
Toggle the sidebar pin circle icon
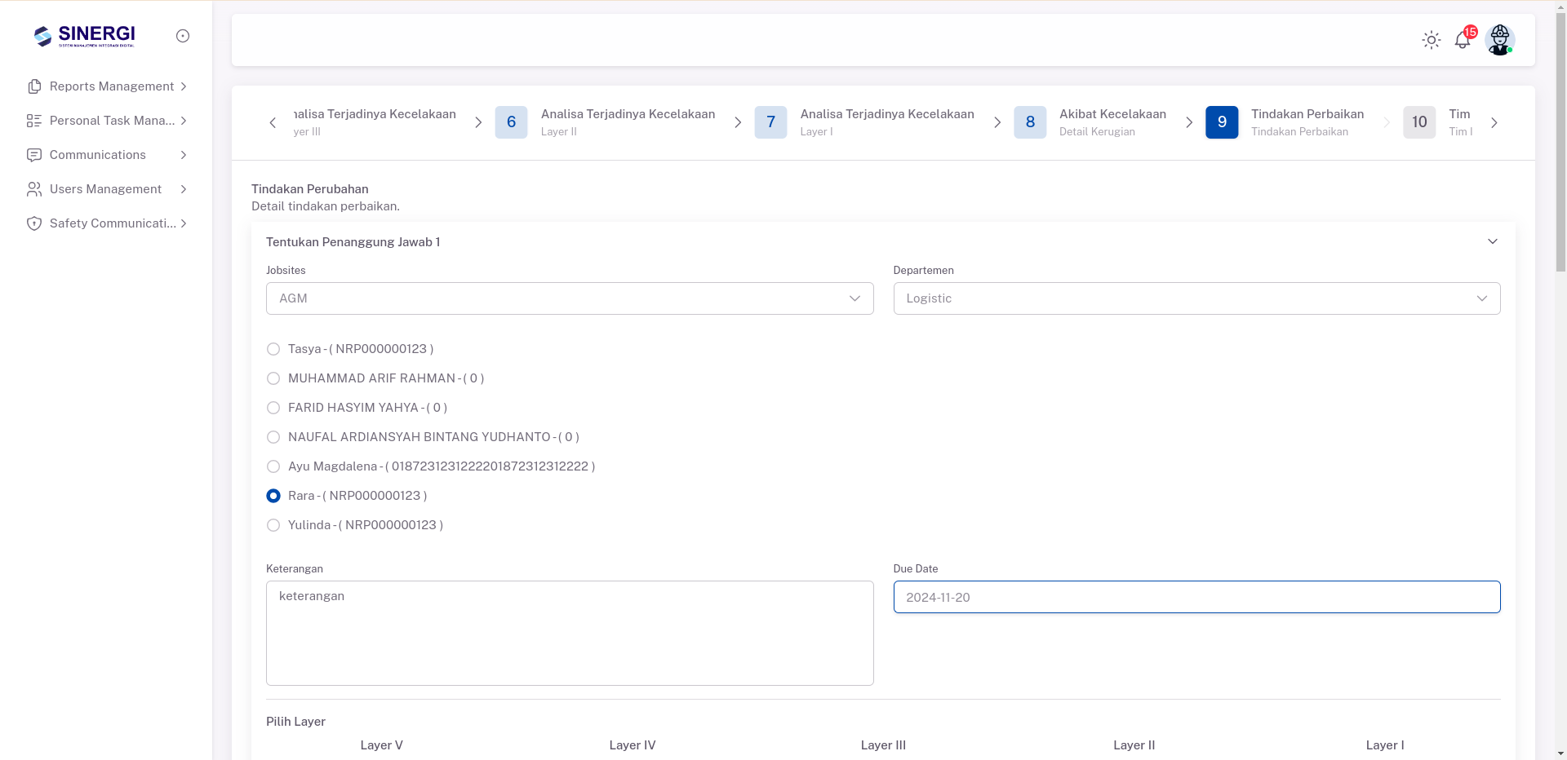(x=183, y=36)
